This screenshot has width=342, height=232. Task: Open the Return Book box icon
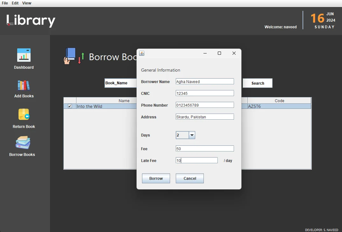(24, 114)
